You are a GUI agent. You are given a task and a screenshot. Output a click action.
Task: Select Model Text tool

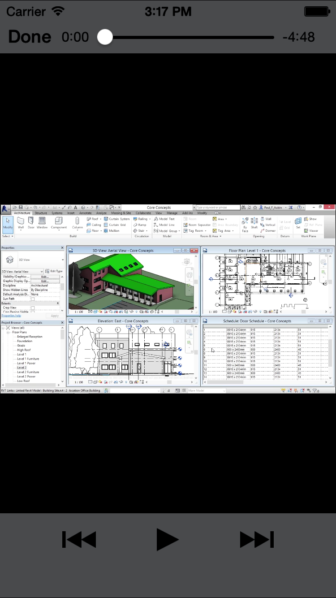point(164,219)
